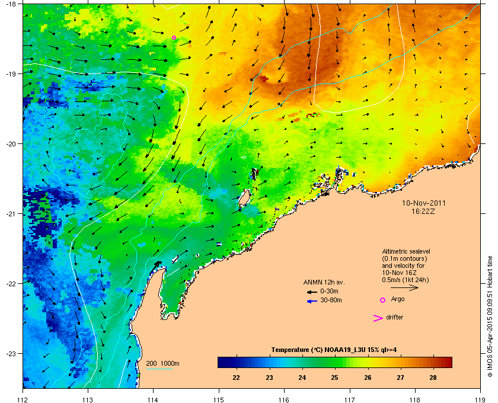Click the 'Argo' legend label
This screenshot has width=498, height=403.
click(398, 299)
